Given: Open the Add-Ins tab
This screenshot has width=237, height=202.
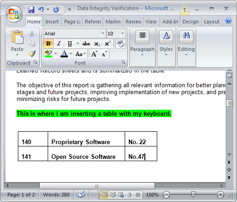Looking at the screenshot, I should [x=170, y=22].
